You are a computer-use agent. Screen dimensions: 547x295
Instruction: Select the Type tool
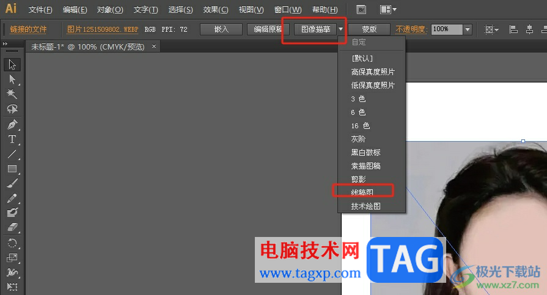click(x=12, y=139)
